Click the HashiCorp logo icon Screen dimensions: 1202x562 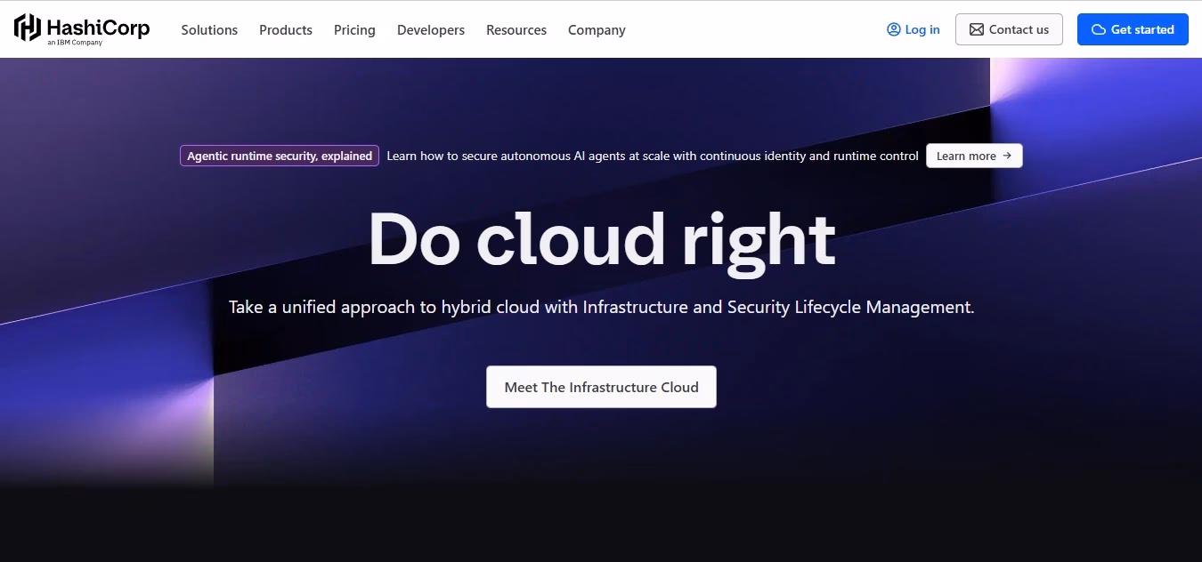28,28
